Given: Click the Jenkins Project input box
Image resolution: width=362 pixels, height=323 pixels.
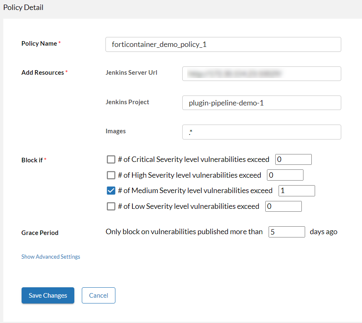Looking at the screenshot, I should point(261,103).
